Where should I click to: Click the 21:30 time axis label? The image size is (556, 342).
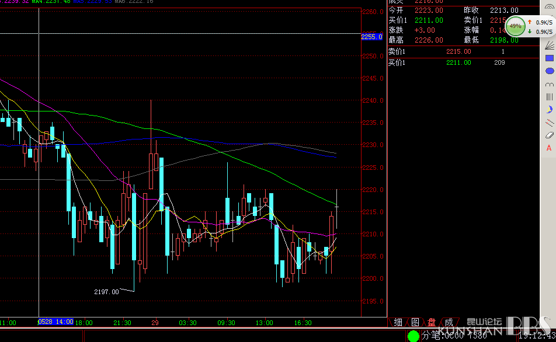point(122,323)
